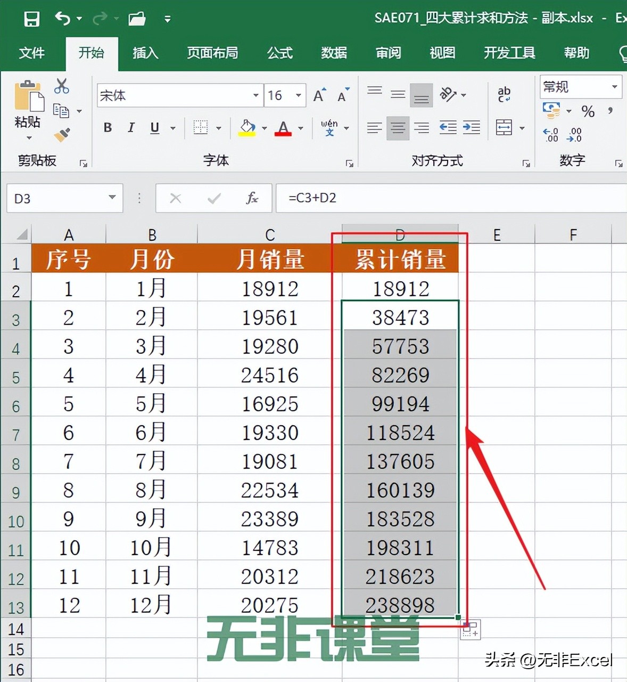Viewport: 627px width, 682px height.
Task: Toggle italic formatting with the I icon
Action: (131, 128)
